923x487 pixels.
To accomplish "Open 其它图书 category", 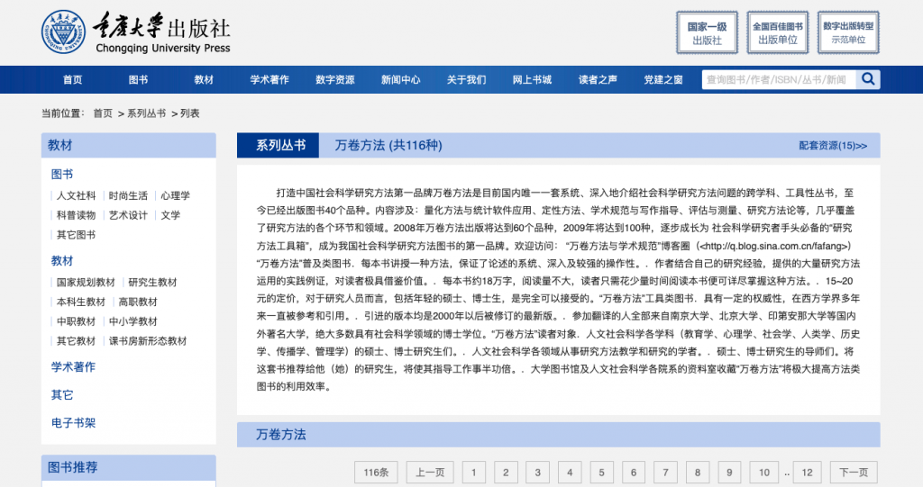I will coord(76,235).
